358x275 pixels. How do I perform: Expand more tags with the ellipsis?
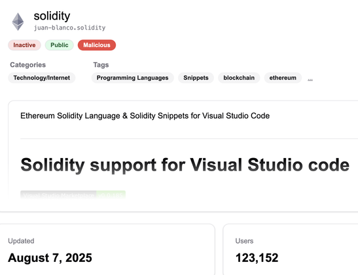tap(310, 79)
